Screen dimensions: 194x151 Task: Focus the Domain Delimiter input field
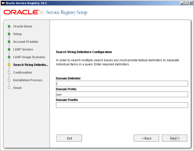click(122, 84)
